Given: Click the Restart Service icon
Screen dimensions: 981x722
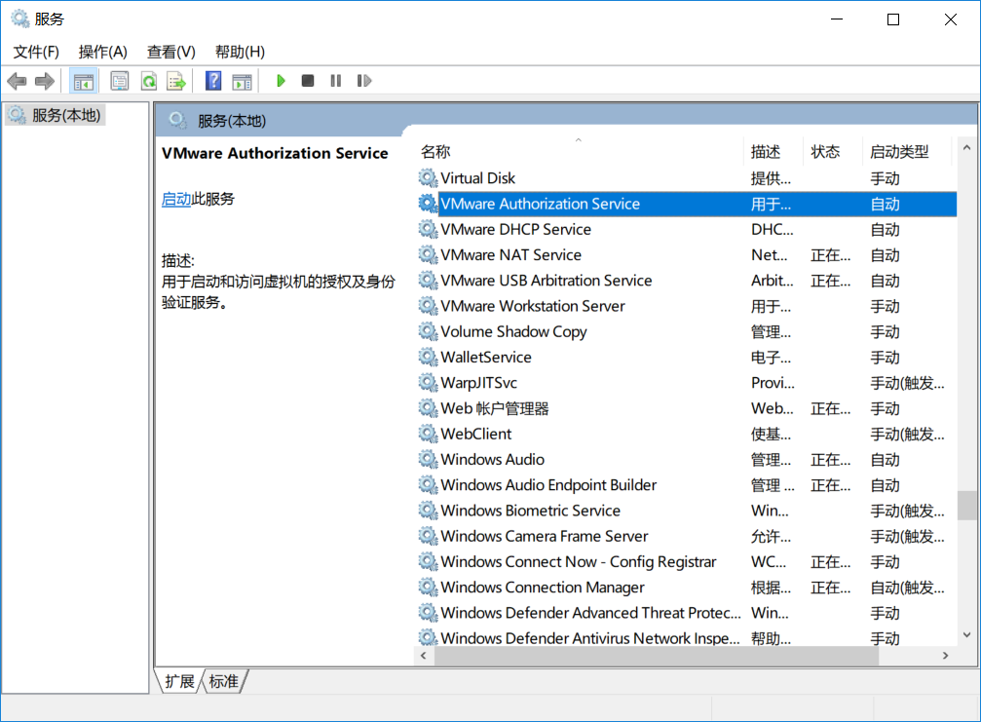Looking at the screenshot, I should (x=364, y=81).
